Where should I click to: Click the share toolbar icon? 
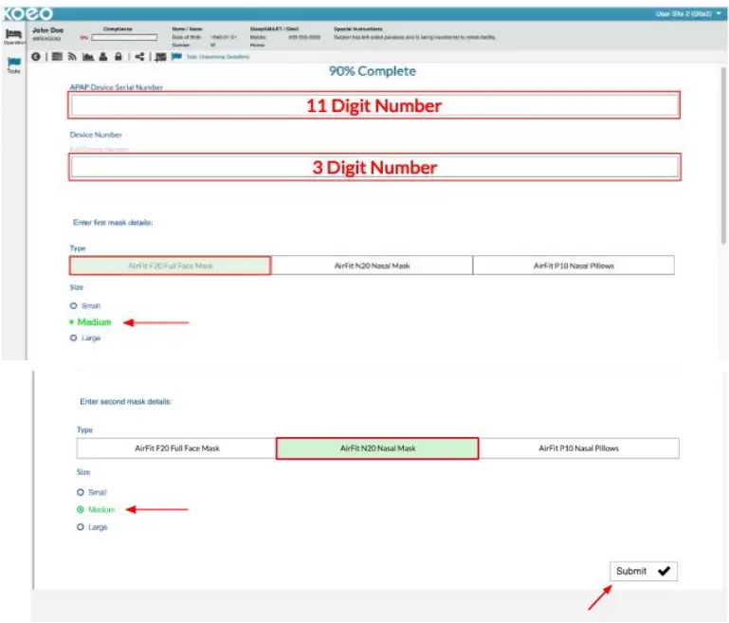pyautogui.click(x=139, y=57)
